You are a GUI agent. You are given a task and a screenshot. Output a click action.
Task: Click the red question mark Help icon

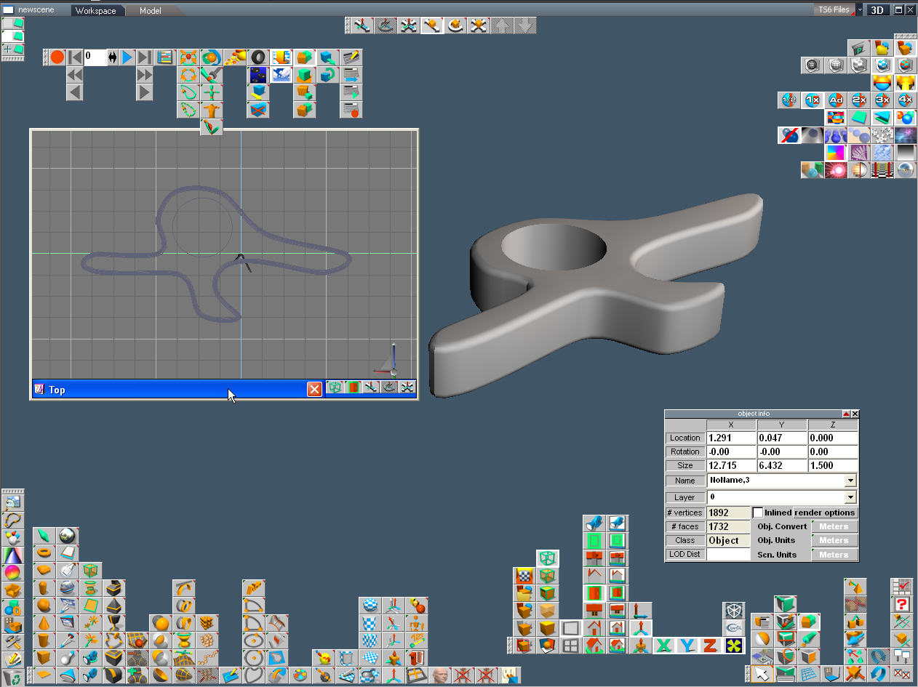(902, 604)
